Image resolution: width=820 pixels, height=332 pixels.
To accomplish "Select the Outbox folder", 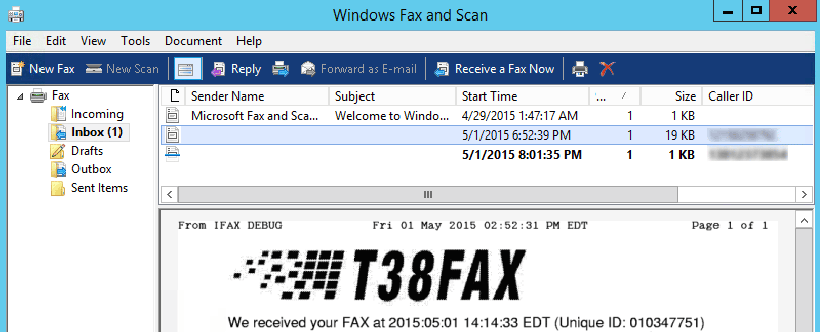I will (81, 169).
